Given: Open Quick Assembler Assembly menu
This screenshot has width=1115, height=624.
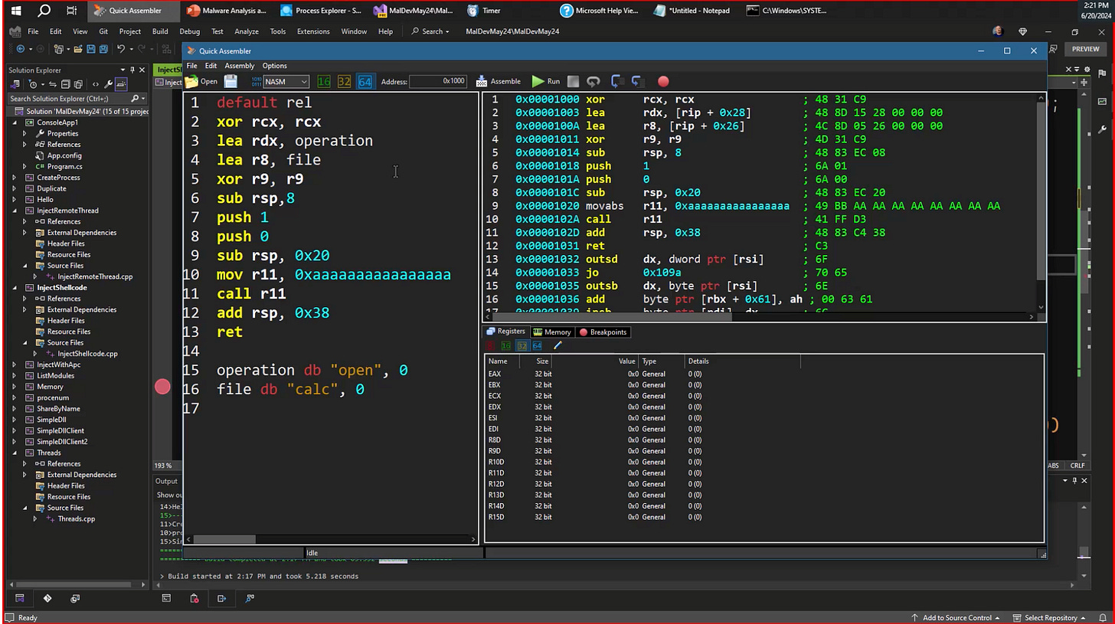Looking at the screenshot, I should pos(239,66).
